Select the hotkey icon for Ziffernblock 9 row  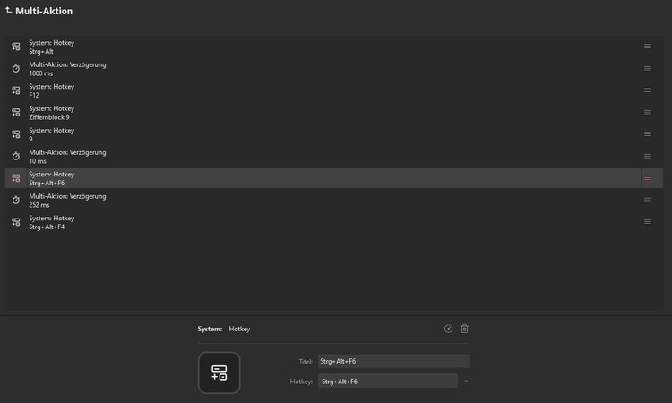16,112
